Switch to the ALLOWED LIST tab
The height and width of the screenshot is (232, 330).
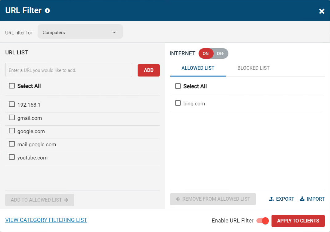pyautogui.click(x=198, y=68)
